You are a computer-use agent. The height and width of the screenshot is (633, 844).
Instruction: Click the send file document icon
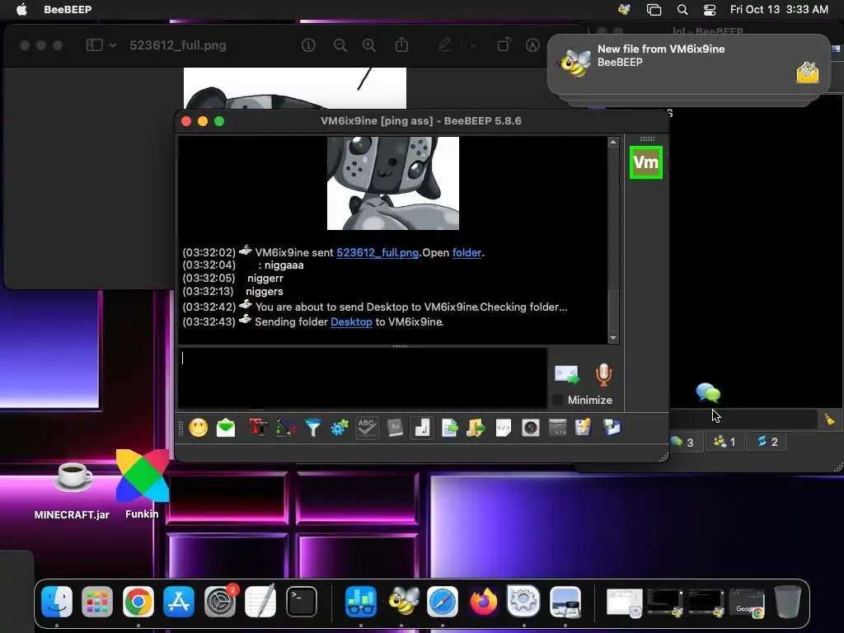point(449,428)
